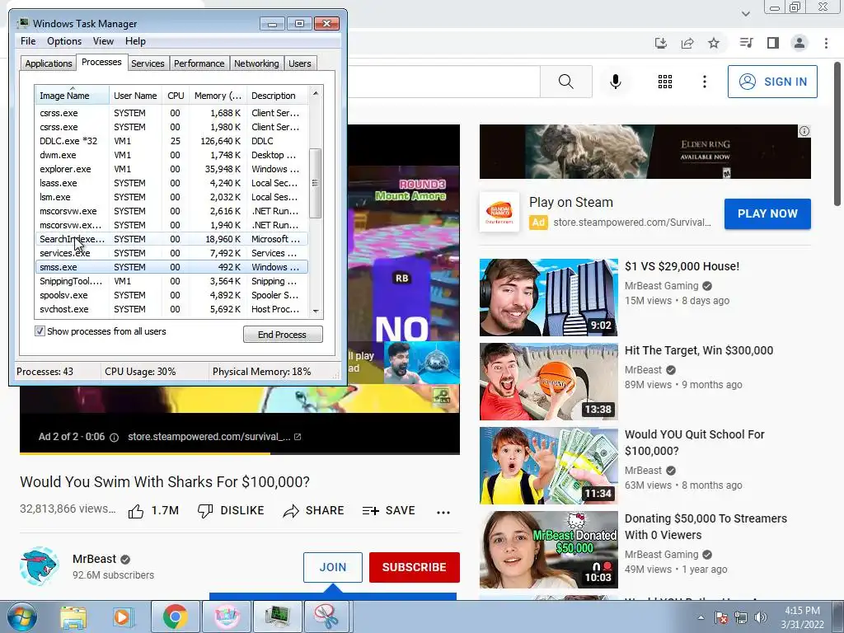844x633 pixels.
Task: Click the ad info icon on Elden Ring banner
Action: coord(804,131)
